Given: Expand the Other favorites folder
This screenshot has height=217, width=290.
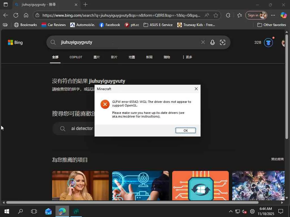Looking at the screenshot, I should pyautogui.click(x=272, y=25).
